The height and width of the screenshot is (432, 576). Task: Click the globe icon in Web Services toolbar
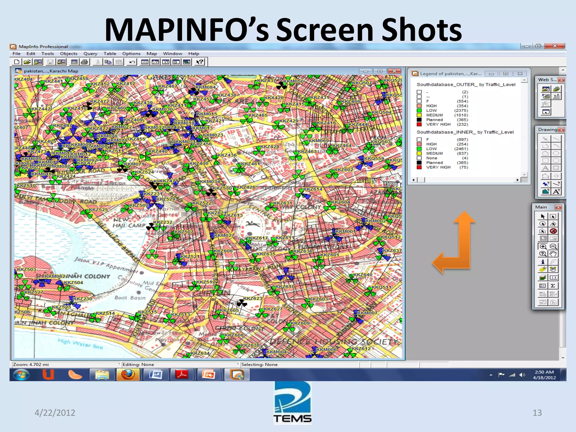556,89
